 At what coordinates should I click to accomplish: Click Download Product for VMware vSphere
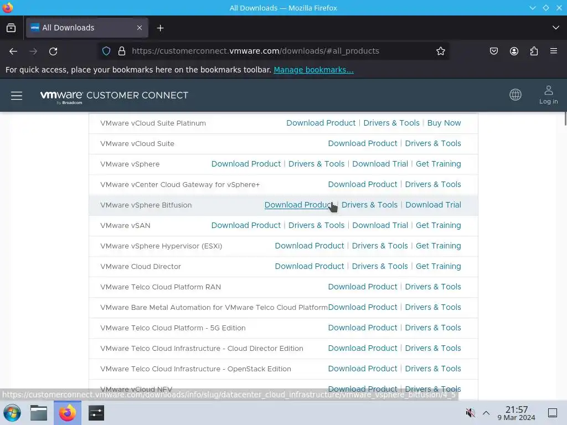pyautogui.click(x=246, y=164)
